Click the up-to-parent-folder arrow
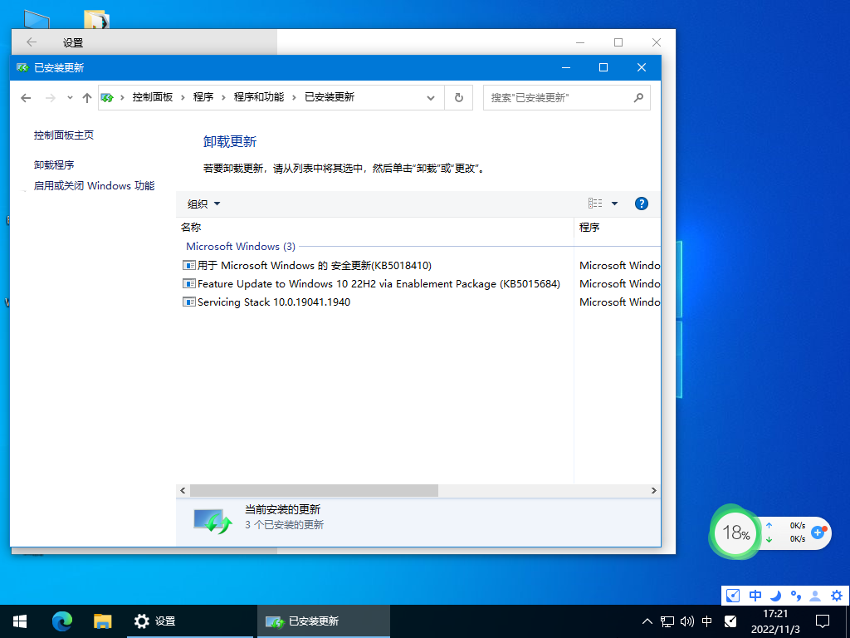Image resolution: width=850 pixels, height=638 pixels. click(x=86, y=97)
